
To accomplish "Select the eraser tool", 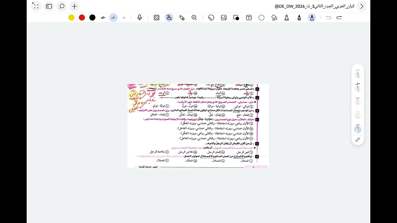I will click(274, 18).
